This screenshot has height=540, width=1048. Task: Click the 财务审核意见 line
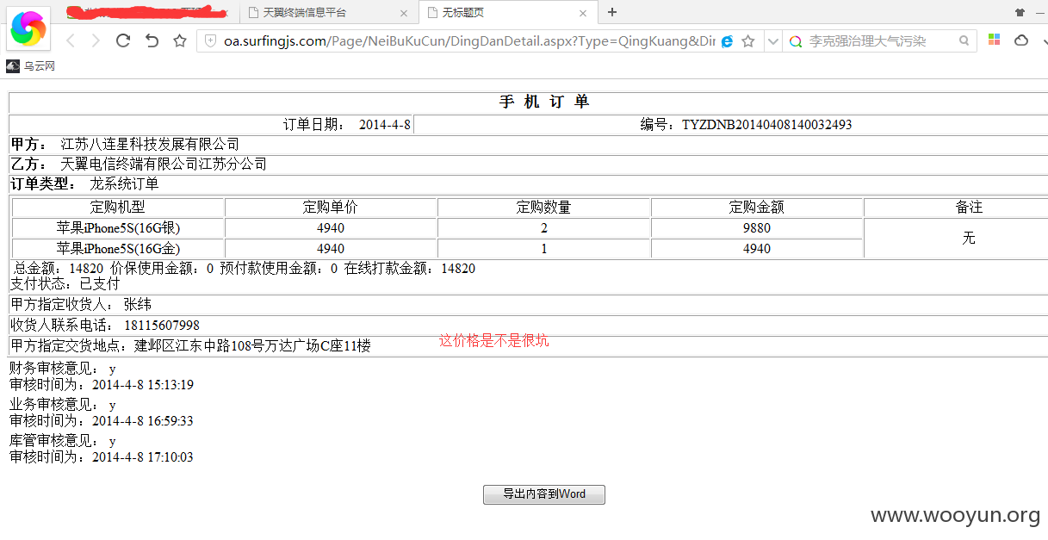tap(63, 369)
